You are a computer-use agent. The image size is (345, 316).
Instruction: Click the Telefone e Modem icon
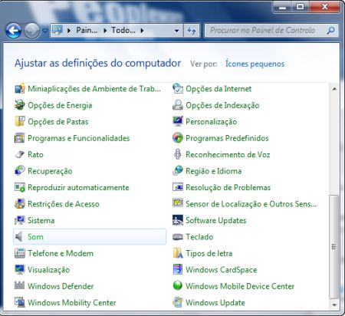(x=20, y=253)
